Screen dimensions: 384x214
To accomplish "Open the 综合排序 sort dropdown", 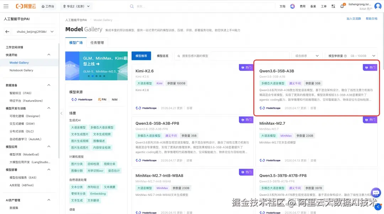I will pyautogui.click(x=306, y=56).
